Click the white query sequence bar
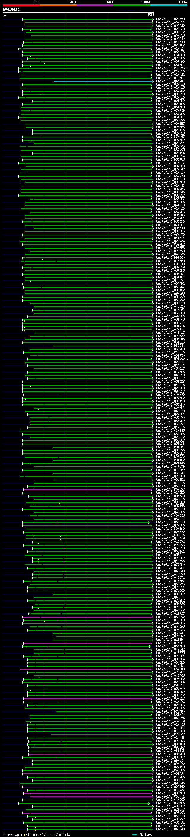Screen dimensions: 190x837 [x=78, y=12]
